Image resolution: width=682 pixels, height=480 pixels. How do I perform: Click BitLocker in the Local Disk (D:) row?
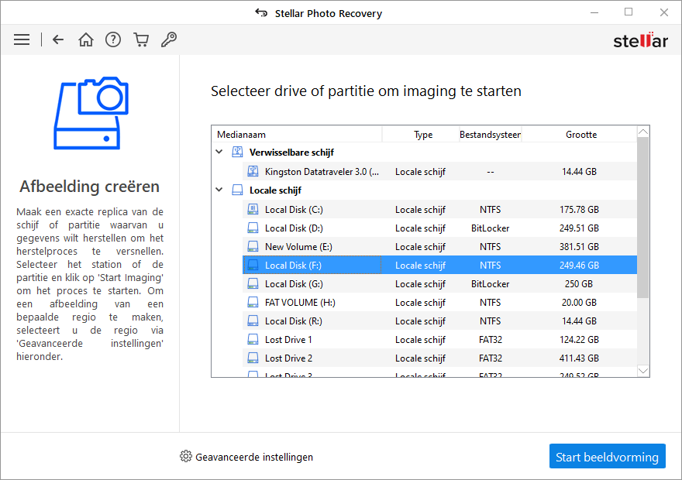490,228
